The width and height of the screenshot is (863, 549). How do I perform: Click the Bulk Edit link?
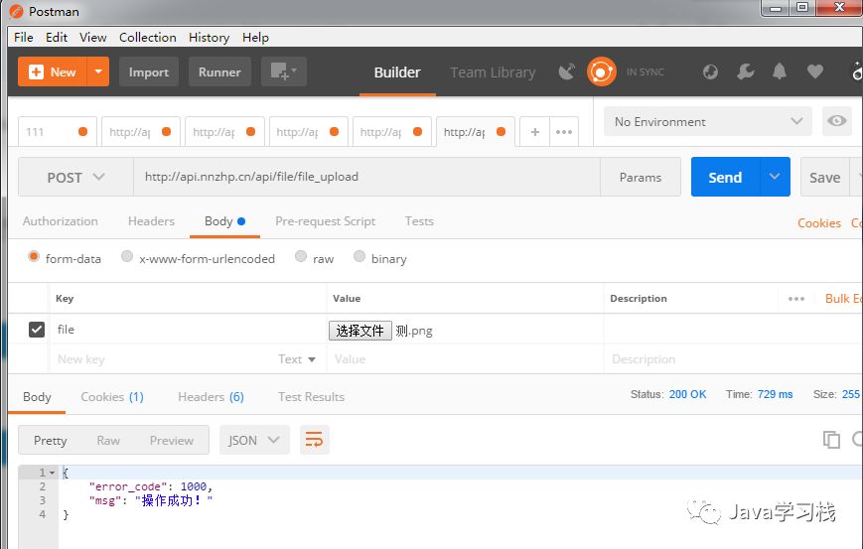[843, 298]
